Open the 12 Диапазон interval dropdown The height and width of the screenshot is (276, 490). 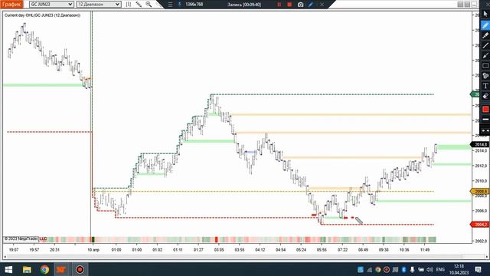[x=99, y=4]
